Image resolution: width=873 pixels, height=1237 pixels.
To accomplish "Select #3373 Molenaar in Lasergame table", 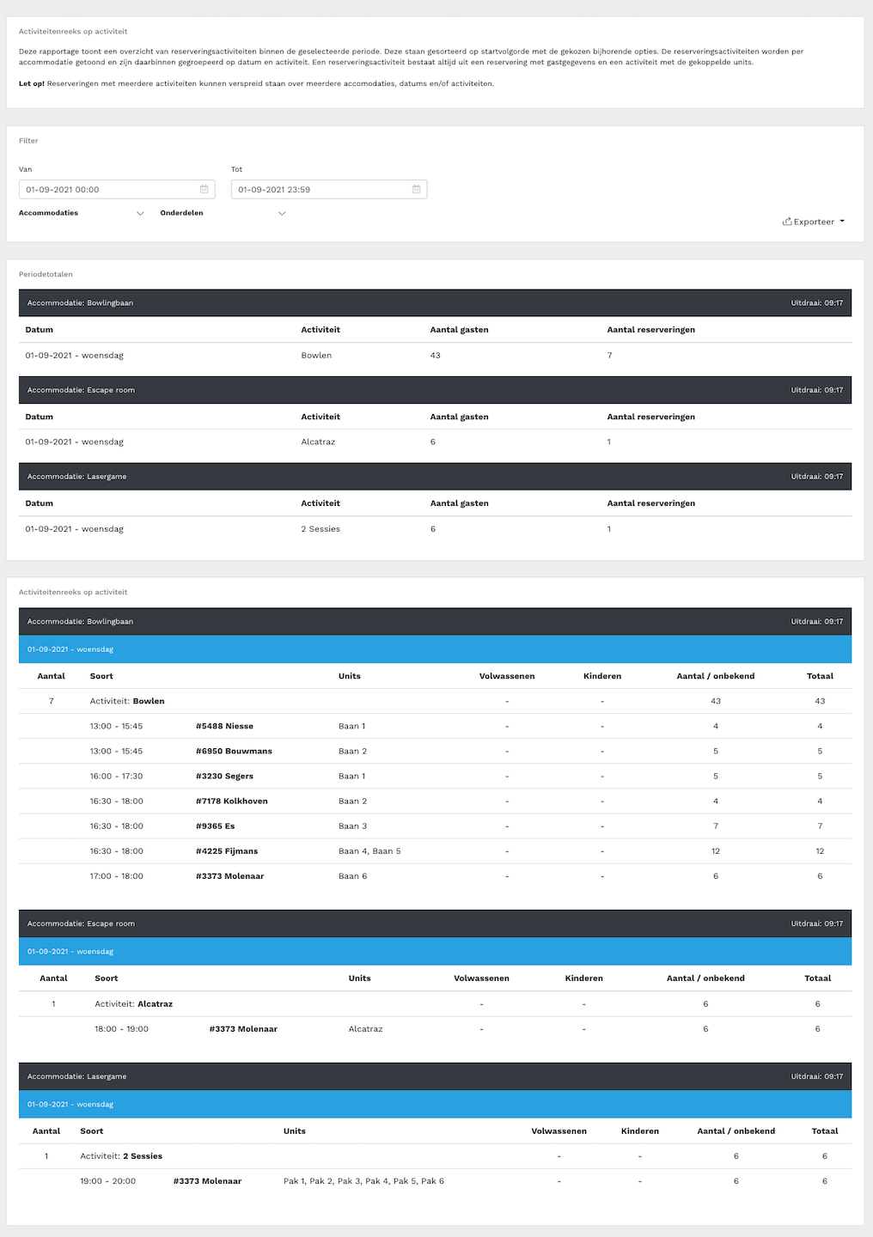I will (207, 1181).
